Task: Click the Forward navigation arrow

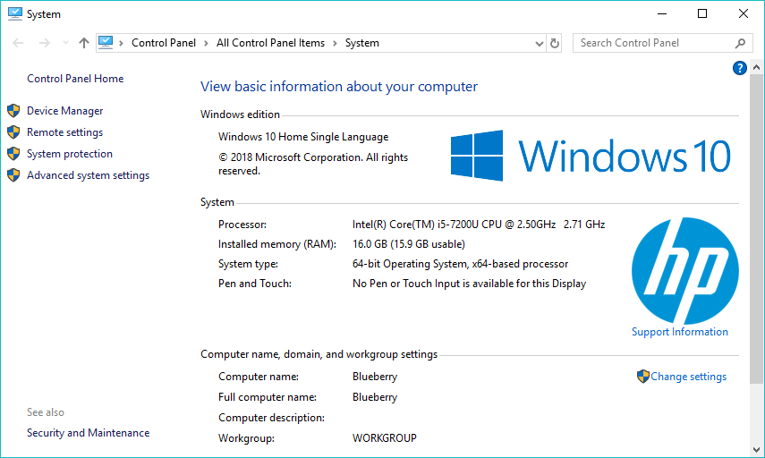Action: tap(42, 43)
